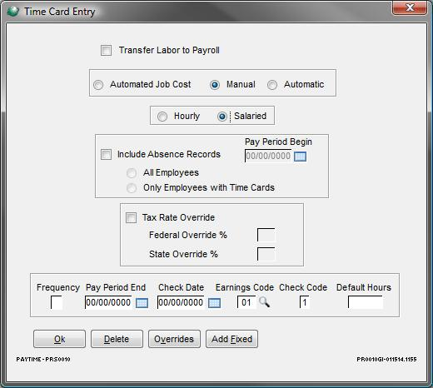Select Only Employees with Time Cards

coord(132,188)
